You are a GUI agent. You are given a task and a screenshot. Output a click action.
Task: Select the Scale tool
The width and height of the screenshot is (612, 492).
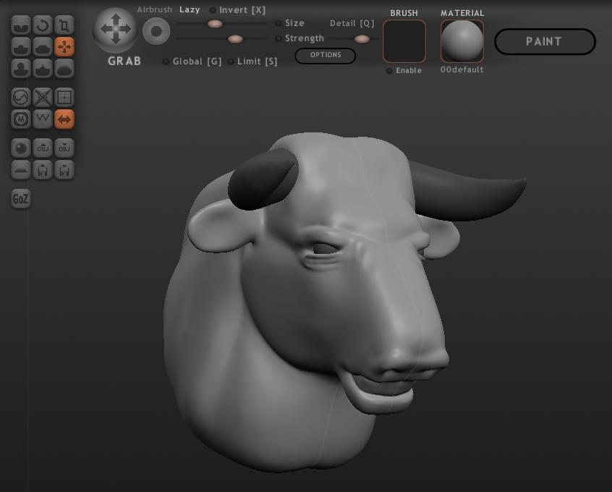pyautogui.click(x=64, y=25)
